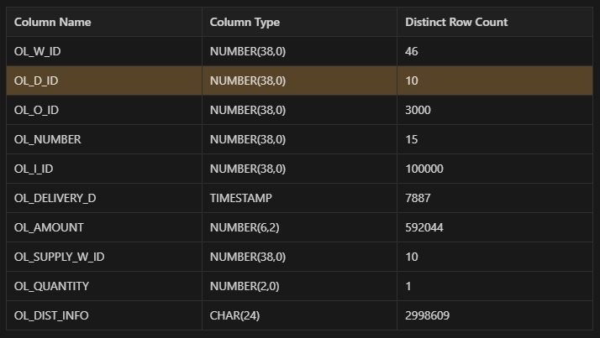
Task: Select the OL_I_ID cell
Action: pyautogui.click(x=104, y=169)
